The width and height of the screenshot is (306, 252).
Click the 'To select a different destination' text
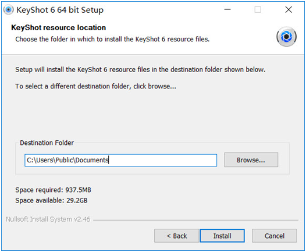point(95,86)
